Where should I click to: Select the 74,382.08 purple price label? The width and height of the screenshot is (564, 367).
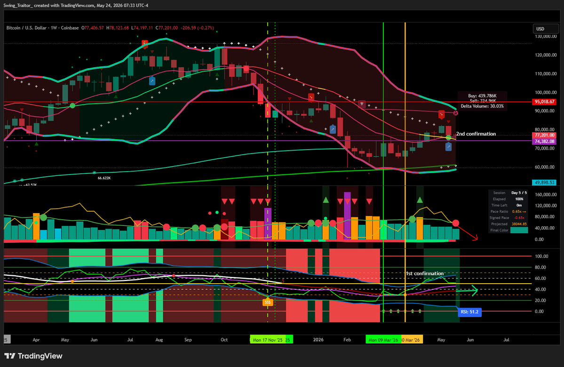coord(544,142)
